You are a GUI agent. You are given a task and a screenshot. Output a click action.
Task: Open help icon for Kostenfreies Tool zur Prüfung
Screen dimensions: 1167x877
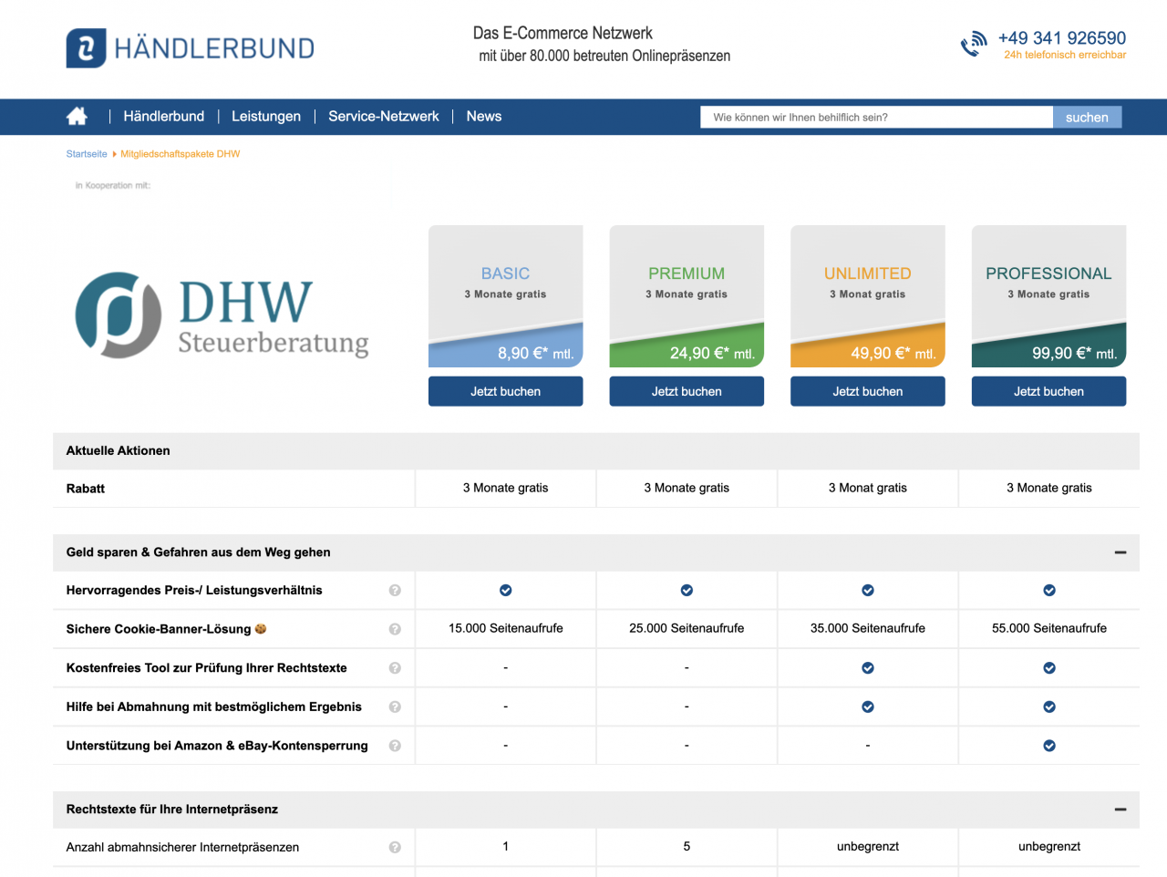coord(395,668)
